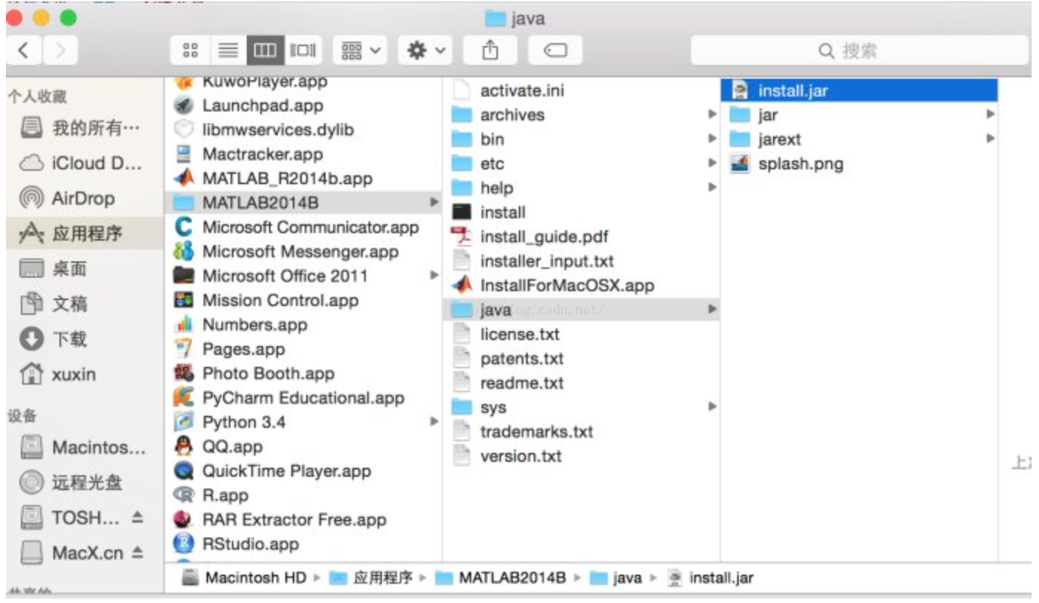The image size is (1039, 603).
Task: Select Photo Booth.app icon
Action: [x=183, y=374]
